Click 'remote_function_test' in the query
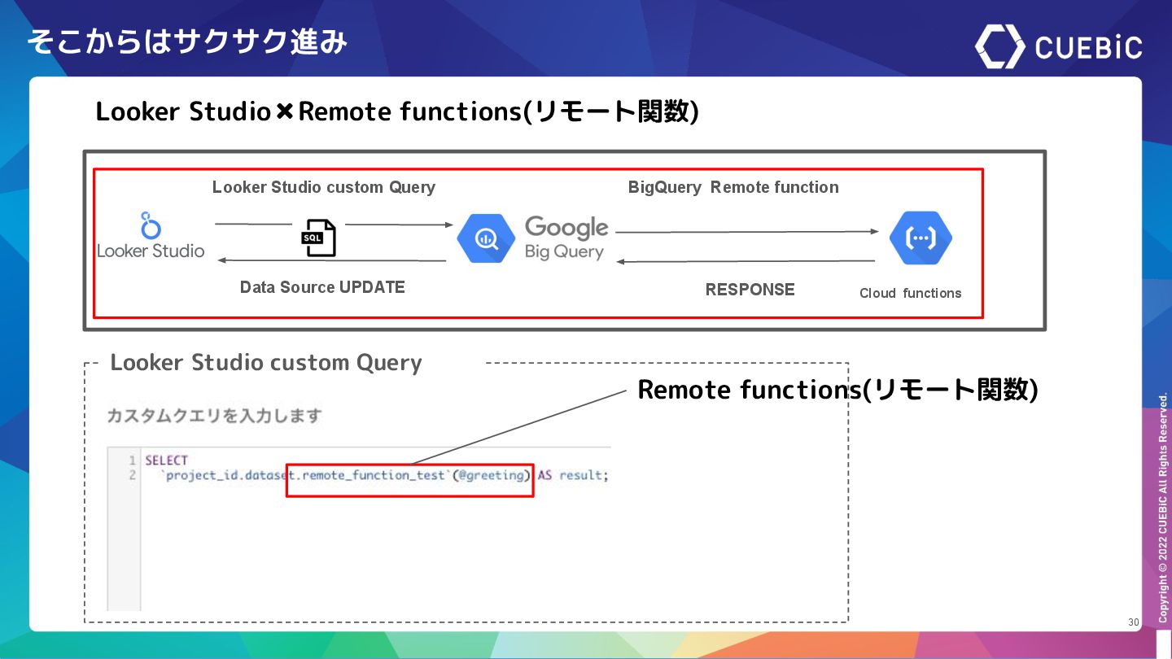The height and width of the screenshot is (659, 1172). [374, 475]
